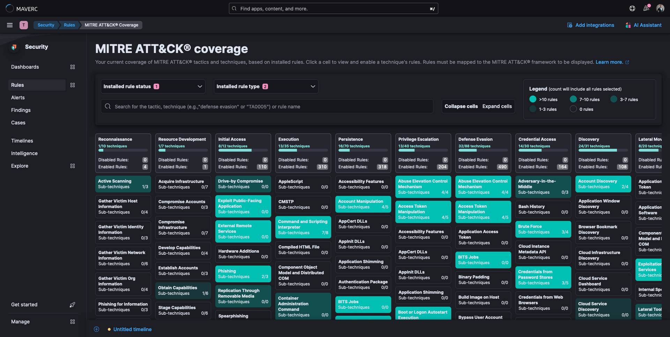This screenshot has height=337, width=670.
Task: Click Rules breadcrumb link
Action: tap(69, 25)
